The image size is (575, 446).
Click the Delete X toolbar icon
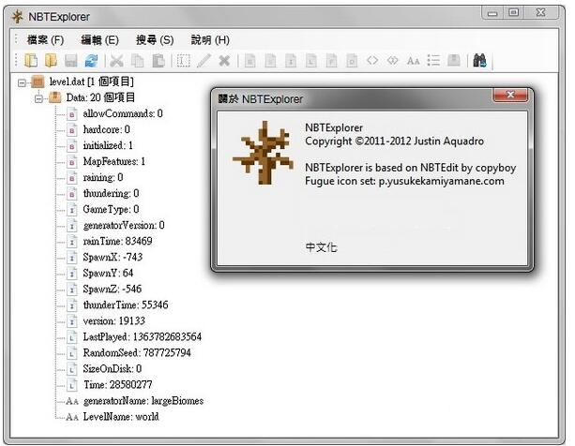pyautogui.click(x=224, y=61)
